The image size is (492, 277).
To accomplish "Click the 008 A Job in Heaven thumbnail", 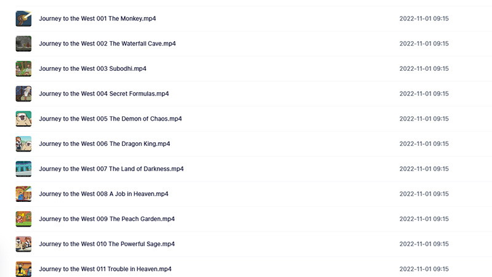I will pos(23,194).
